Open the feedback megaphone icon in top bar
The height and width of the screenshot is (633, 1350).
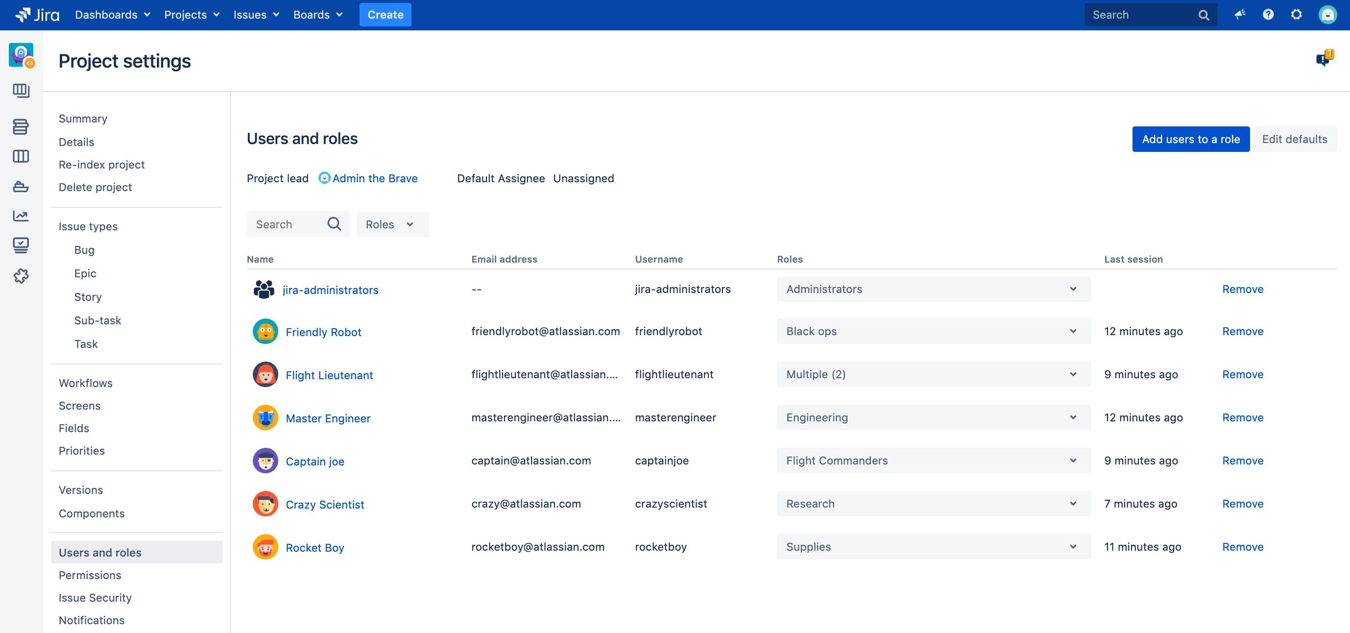(x=1239, y=15)
